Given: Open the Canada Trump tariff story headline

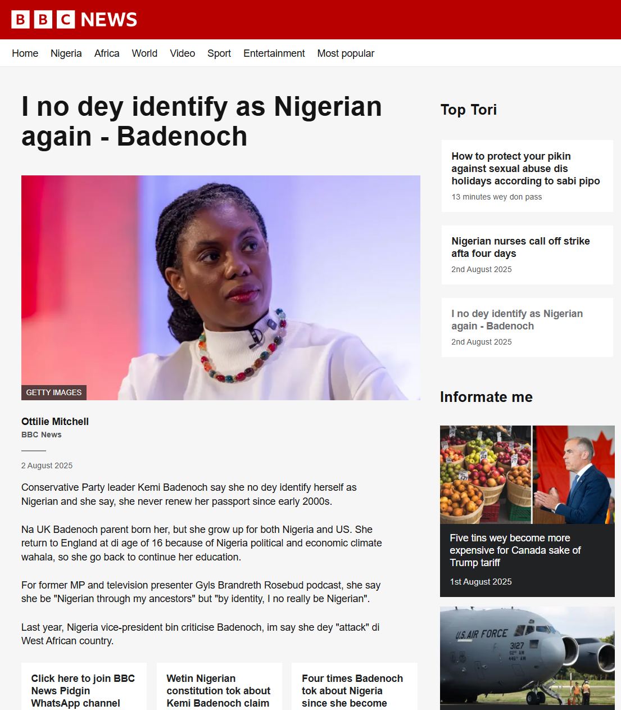Looking at the screenshot, I should (x=515, y=550).
